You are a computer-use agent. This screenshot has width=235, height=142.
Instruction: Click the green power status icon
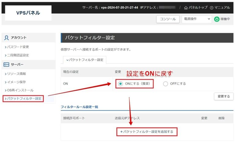pyautogui.click(x=217, y=19)
